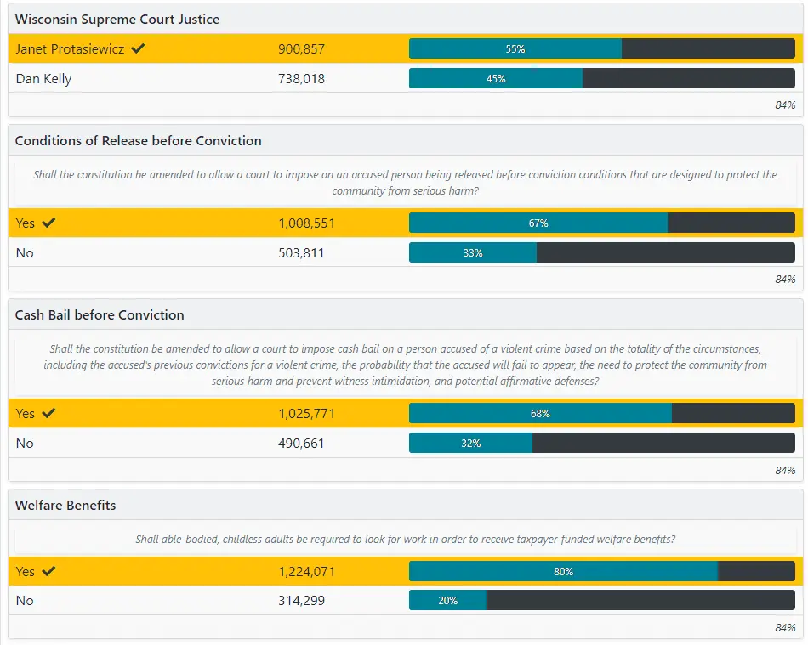Viewport: 808px width, 645px height.
Task: Select the Dan Kelly candidate name
Action: 43,79
